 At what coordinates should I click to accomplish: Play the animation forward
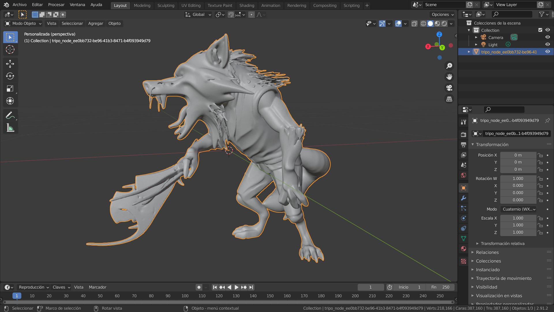[x=236, y=287]
